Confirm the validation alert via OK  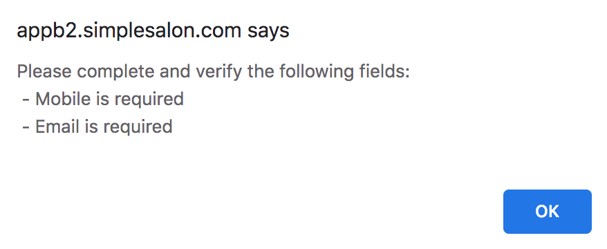click(x=547, y=212)
